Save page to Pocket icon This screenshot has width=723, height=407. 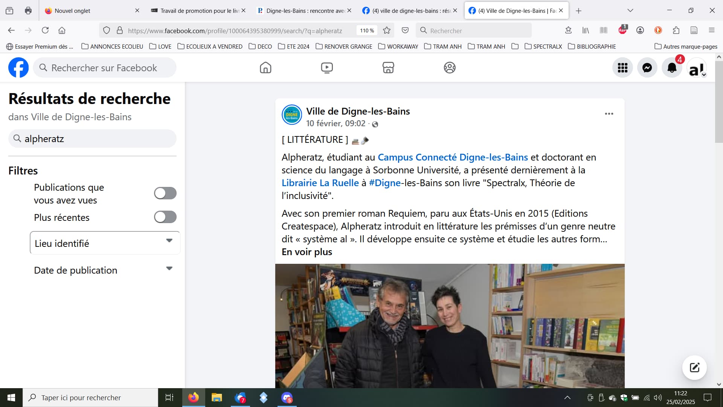pos(405,31)
